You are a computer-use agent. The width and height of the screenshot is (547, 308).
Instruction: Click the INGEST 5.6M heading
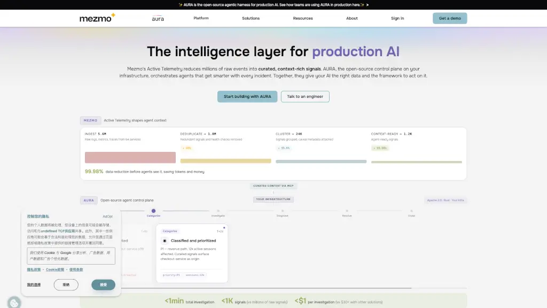95,134
